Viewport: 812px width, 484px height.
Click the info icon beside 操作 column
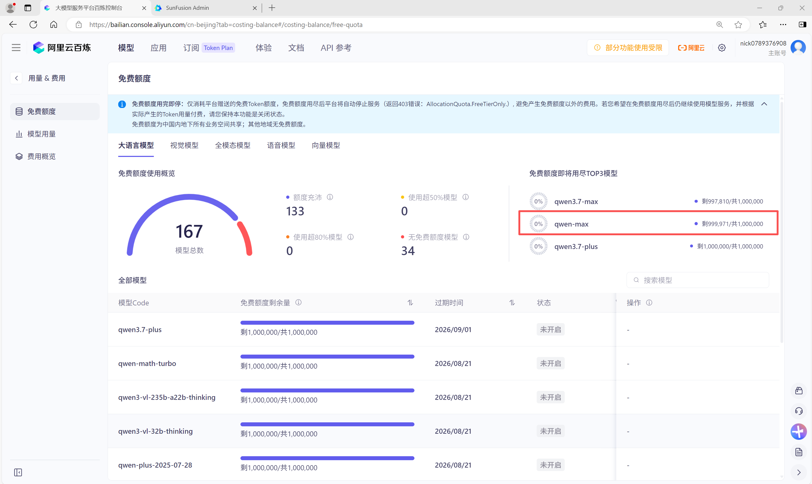click(x=649, y=302)
